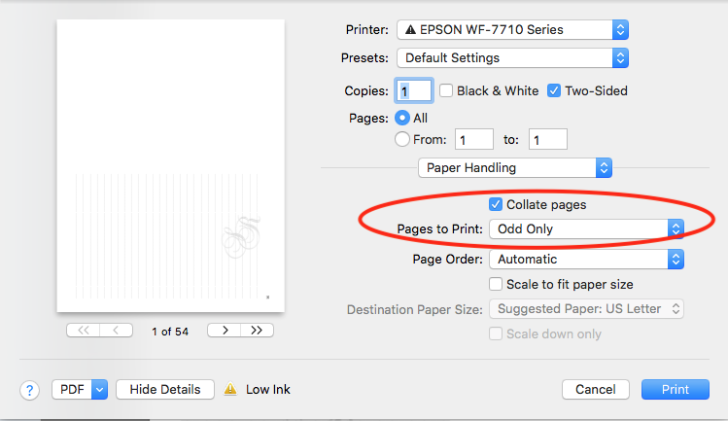Click Hide Details button
Viewport: 728px width, 421px height.
[x=165, y=390]
